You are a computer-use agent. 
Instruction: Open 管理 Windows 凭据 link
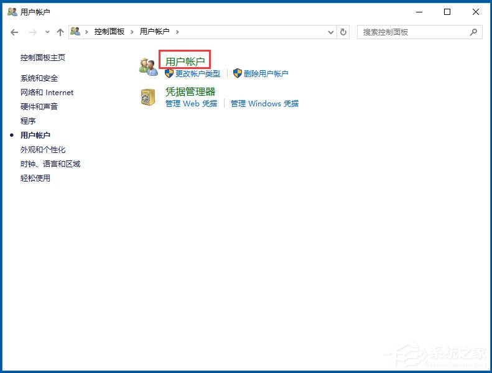tap(264, 104)
